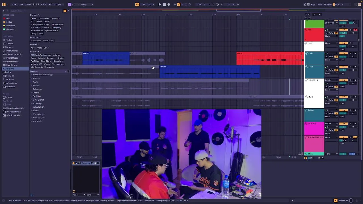This screenshot has height=204, width=363.
Task: Click the Arrangement Record button
Action: coord(169,4)
